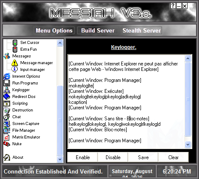Click the Extra Fun red-light icon
Screen dimensions: 199x179
15,49
